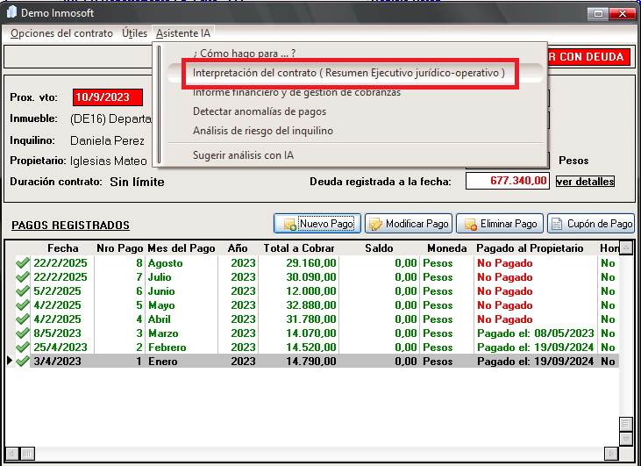
Task: Click the green checkmark on Agosto row
Action: pos(23,263)
